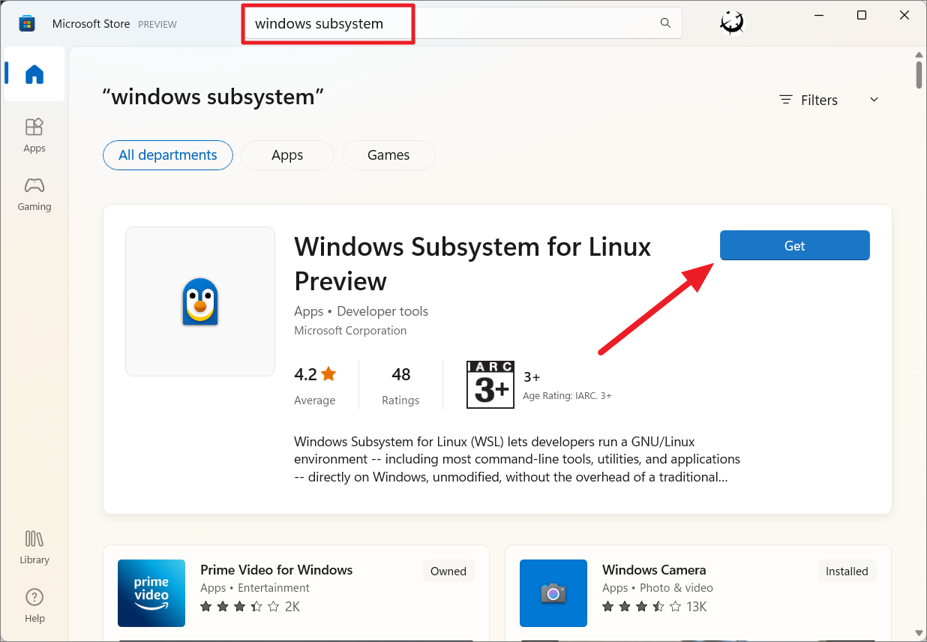
Task: Open your profile avatar menu
Action: (730, 22)
